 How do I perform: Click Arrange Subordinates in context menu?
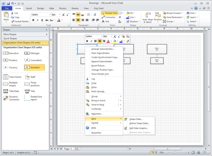pos(103,49)
